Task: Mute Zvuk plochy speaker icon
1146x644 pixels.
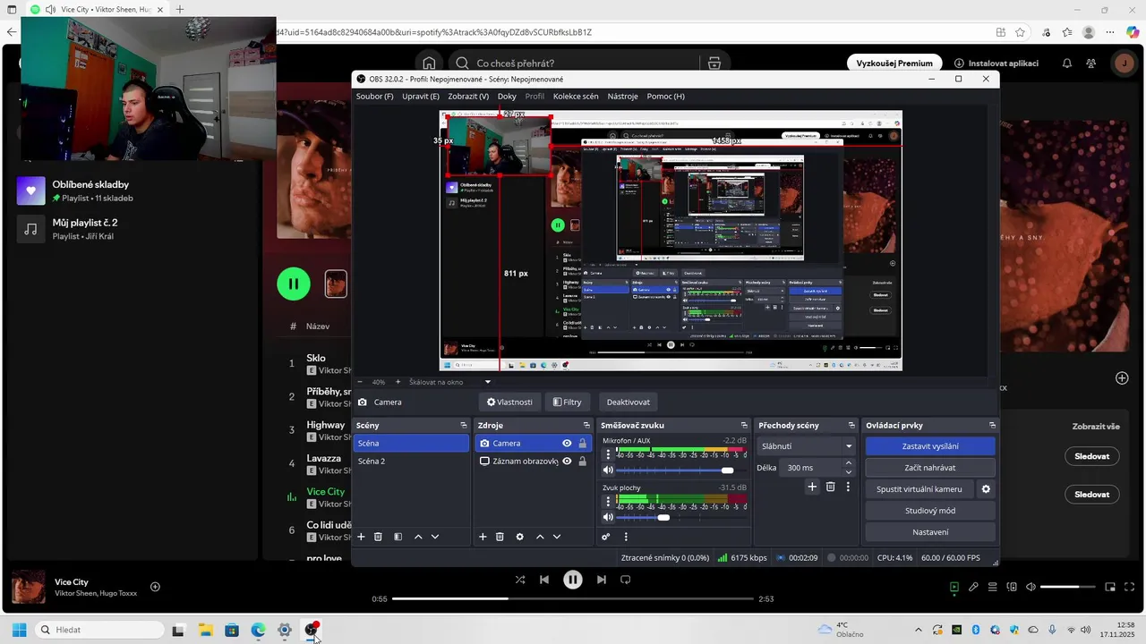Action: click(x=609, y=517)
